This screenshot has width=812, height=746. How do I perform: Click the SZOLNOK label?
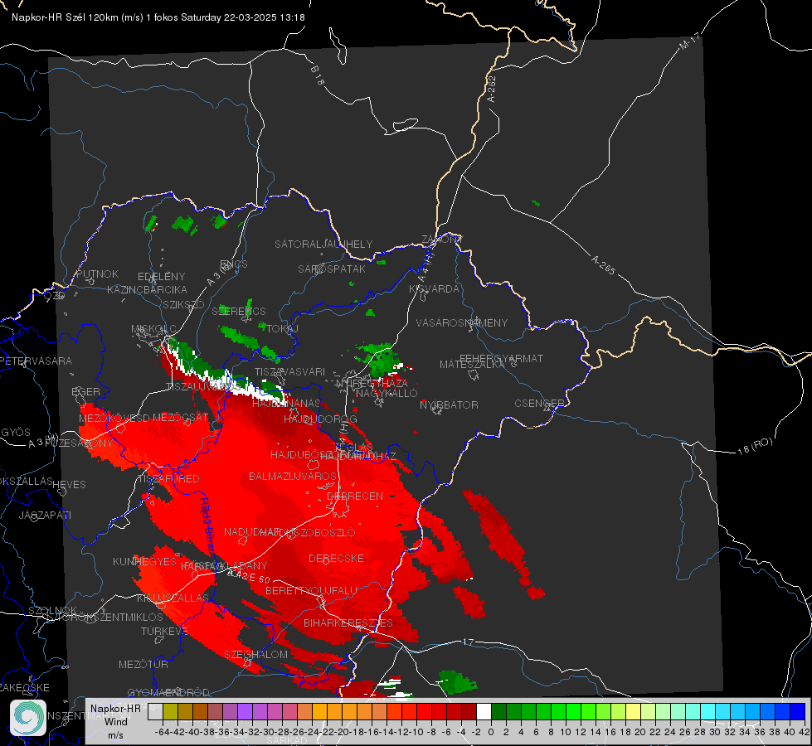click(52, 611)
